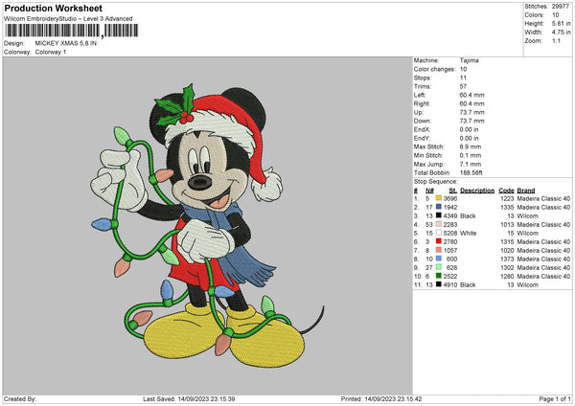
Task: Select stitch count '628' in stop row 9
Action: click(x=451, y=267)
